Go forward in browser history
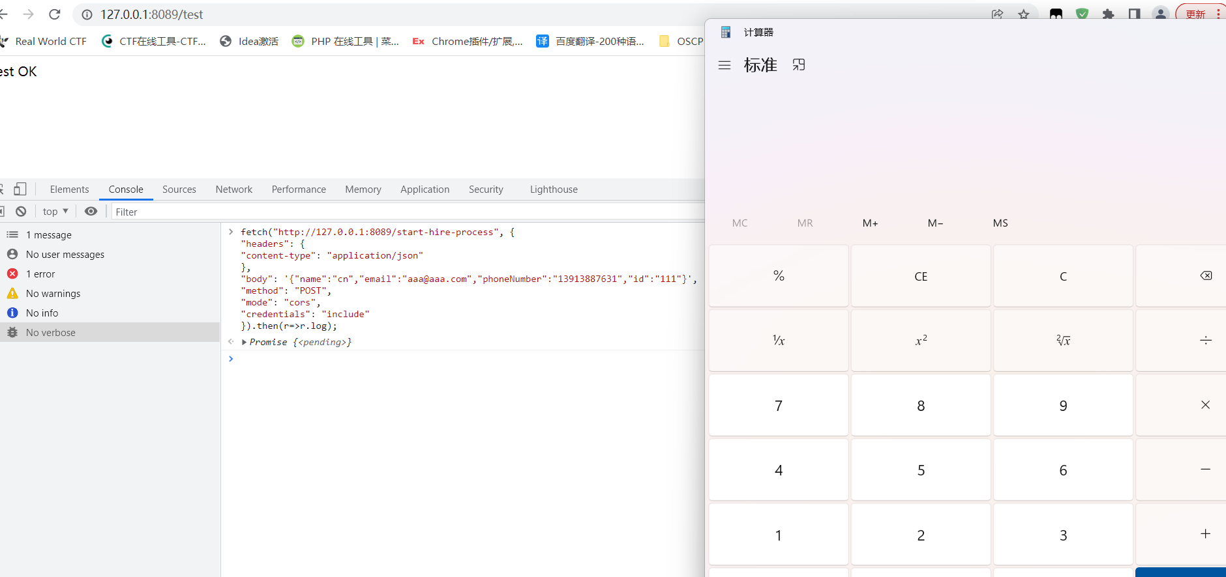This screenshot has width=1226, height=577. (28, 14)
